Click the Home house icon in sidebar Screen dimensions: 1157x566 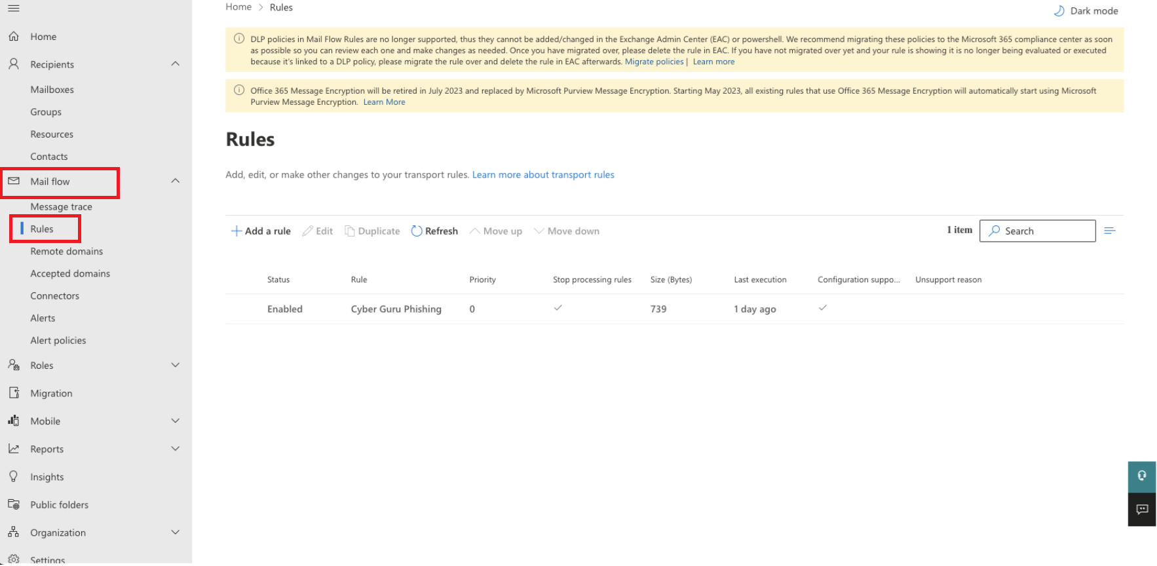14,37
